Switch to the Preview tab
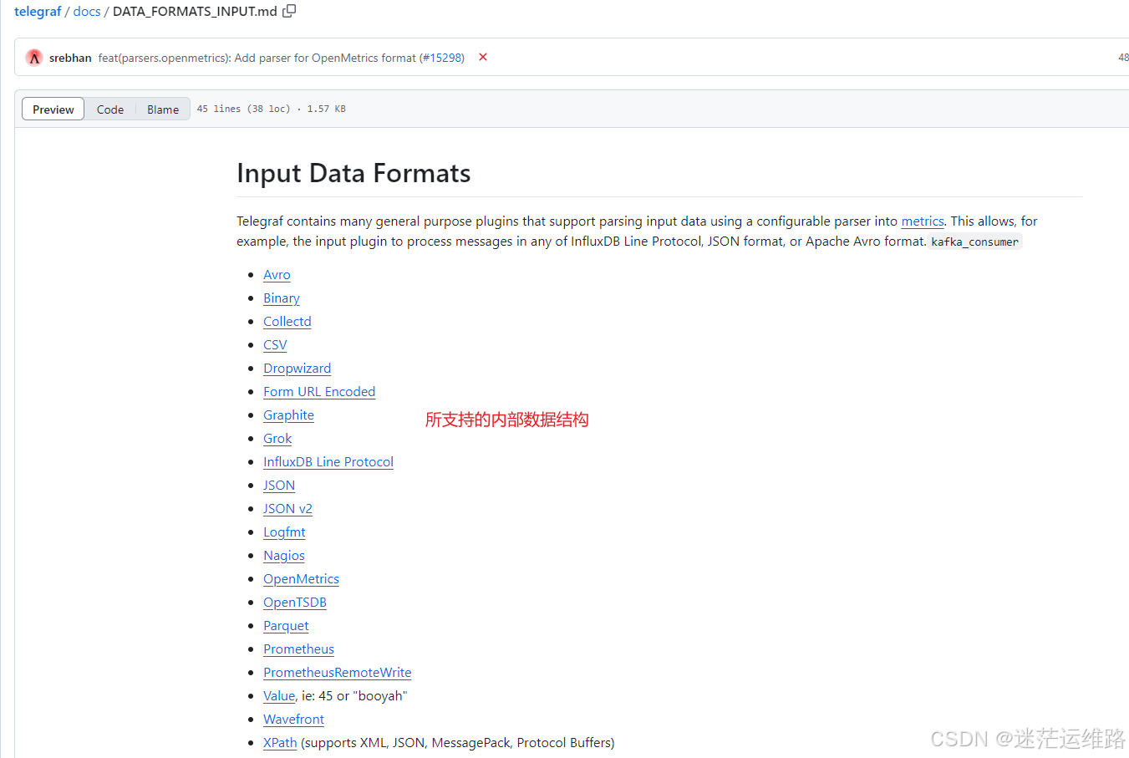Screen dimensions: 1129x758 point(53,109)
